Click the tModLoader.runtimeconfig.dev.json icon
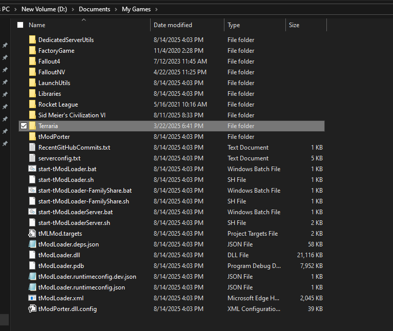This screenshot has height=331, width=393. pos(32,276)
